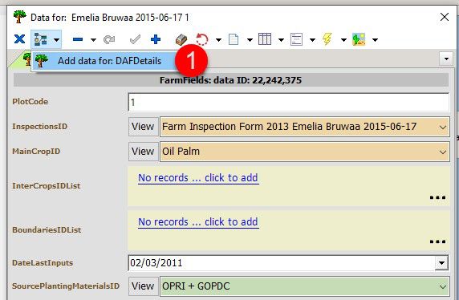The width and height of the screenshot is (459, 300).
Task: Click the InspectionsID field label
Action: (40, 127)
